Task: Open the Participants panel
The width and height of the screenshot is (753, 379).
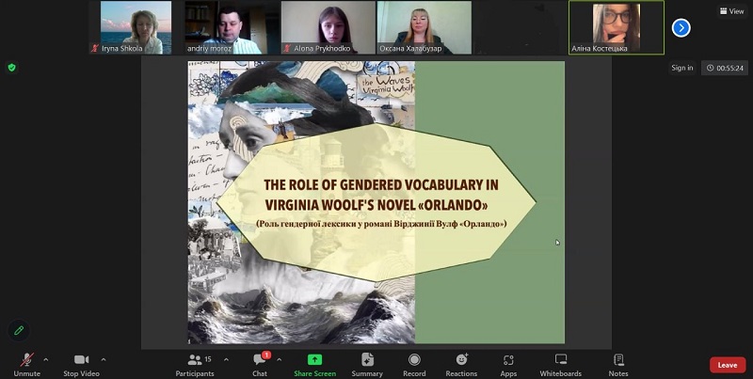Action: (195, 365)
